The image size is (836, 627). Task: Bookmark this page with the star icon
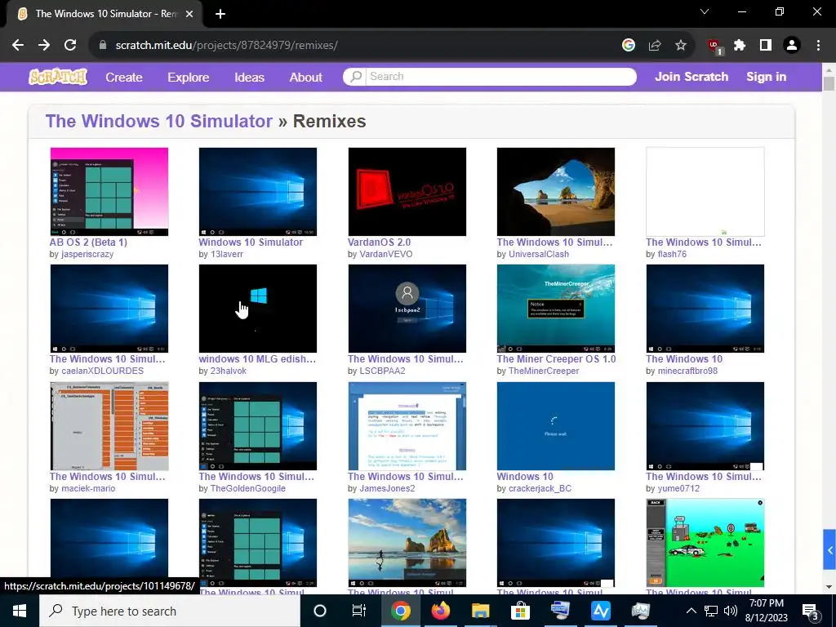pos(681,46)
